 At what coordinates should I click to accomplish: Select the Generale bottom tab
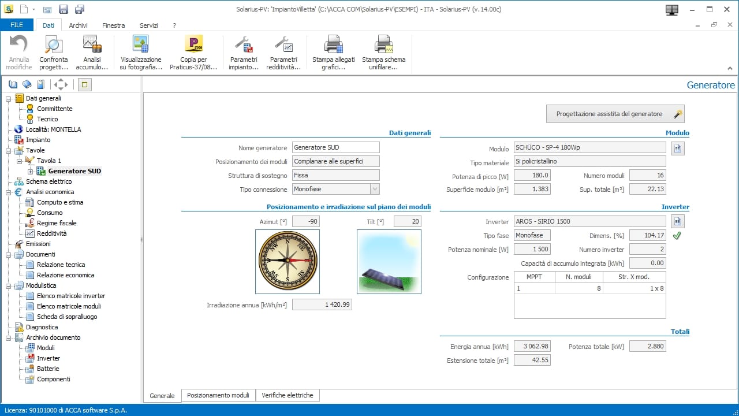pos(162,396)
